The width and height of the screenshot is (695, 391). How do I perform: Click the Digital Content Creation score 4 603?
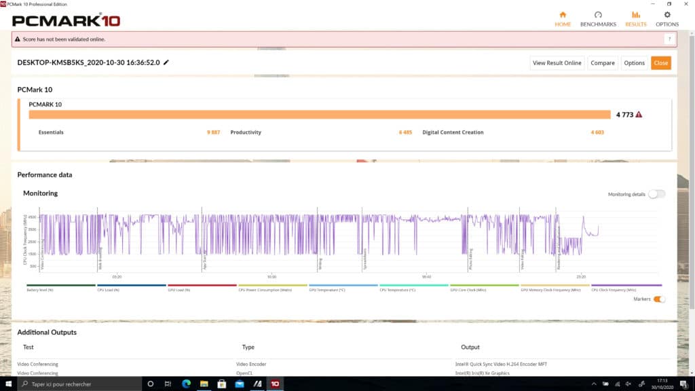coord(597,132)
